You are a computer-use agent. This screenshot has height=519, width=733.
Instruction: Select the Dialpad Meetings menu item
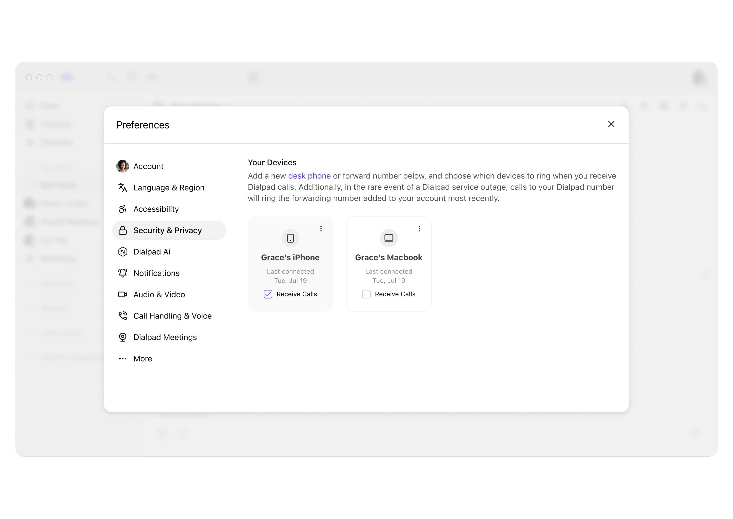(165, 337)
